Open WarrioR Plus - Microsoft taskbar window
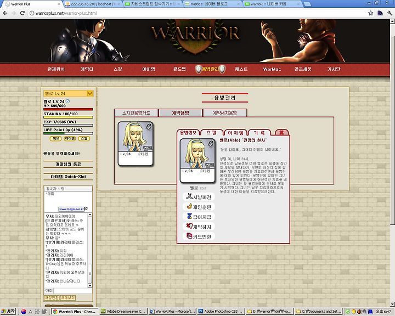 click(172, 312)
